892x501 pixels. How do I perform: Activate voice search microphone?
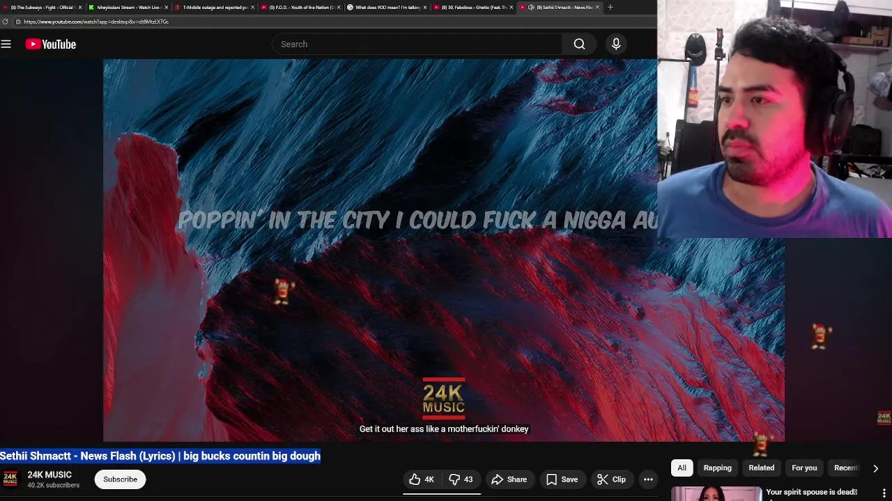[616, 44]
